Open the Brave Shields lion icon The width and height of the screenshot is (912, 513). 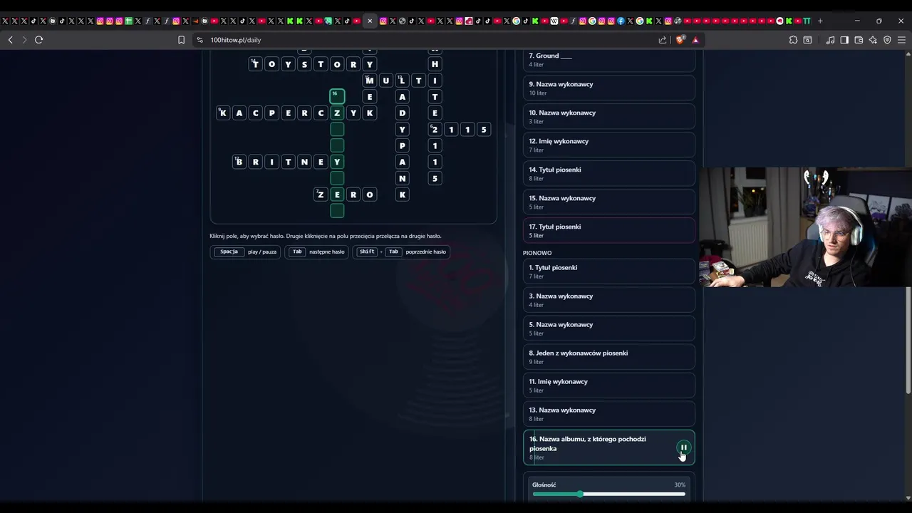click(680, 40)
